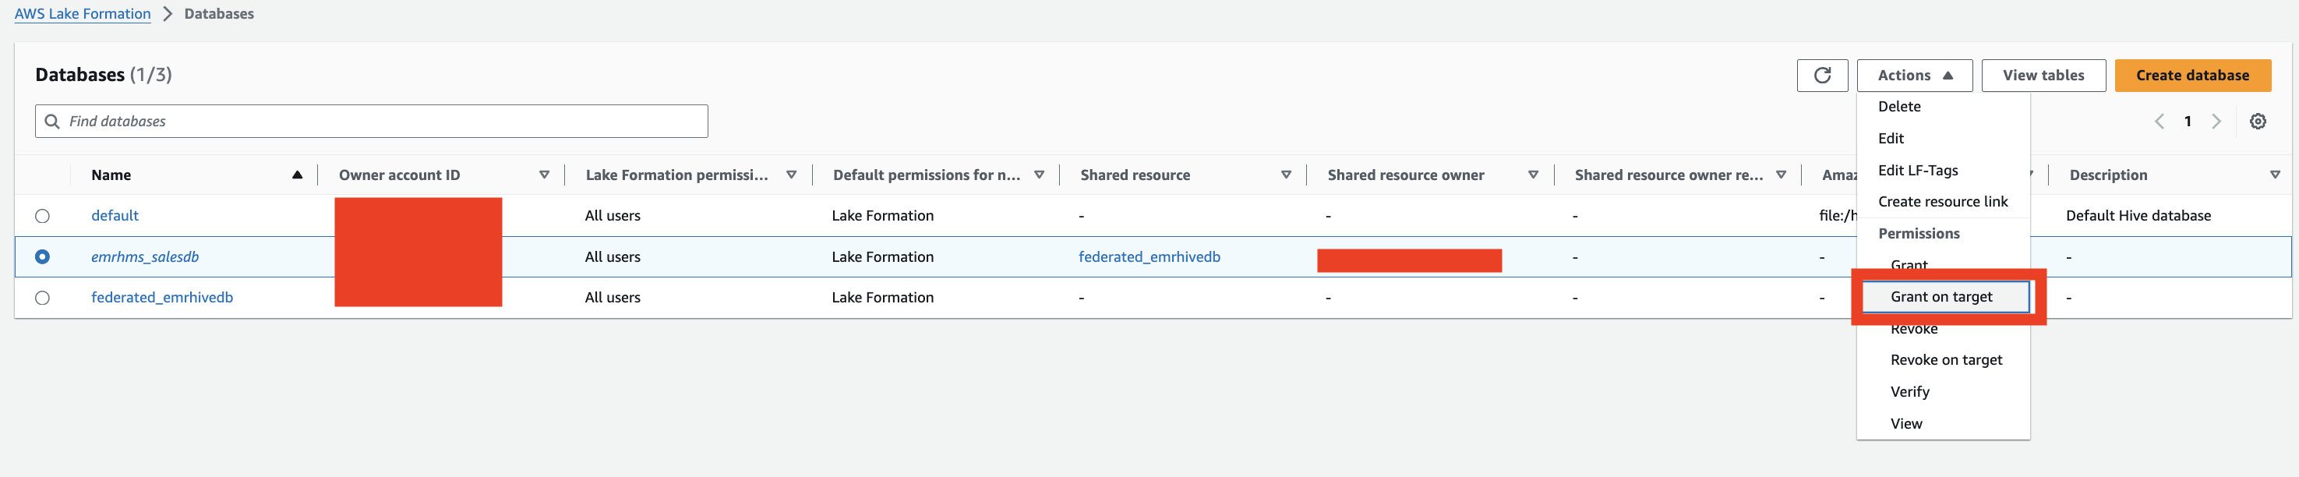Go to previous page chevron

(2159, 122)
